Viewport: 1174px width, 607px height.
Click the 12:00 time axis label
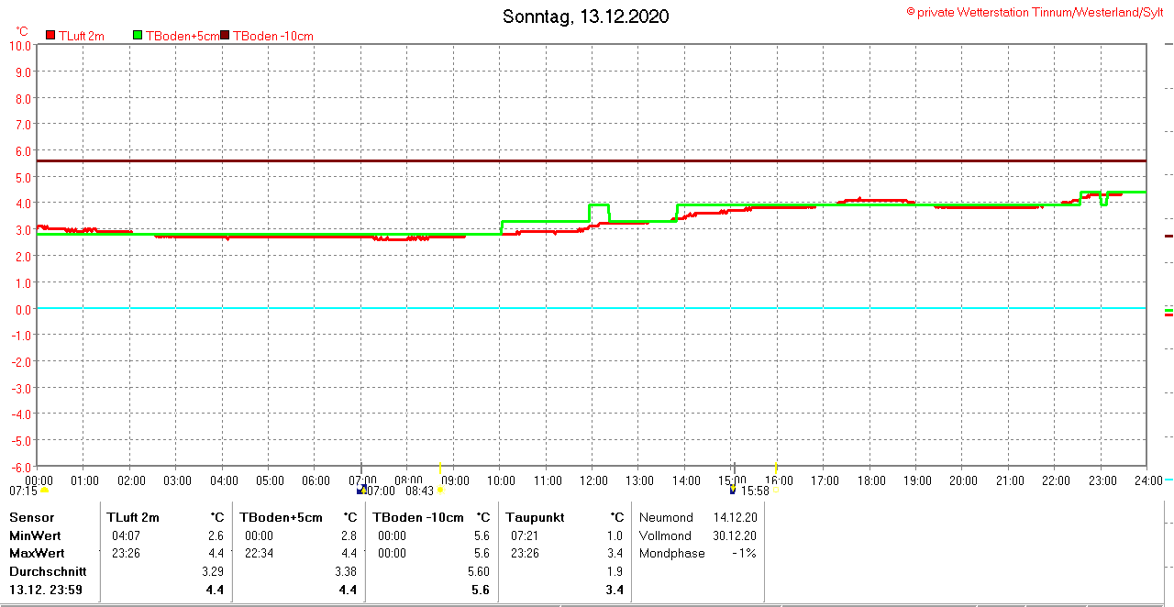593,480
